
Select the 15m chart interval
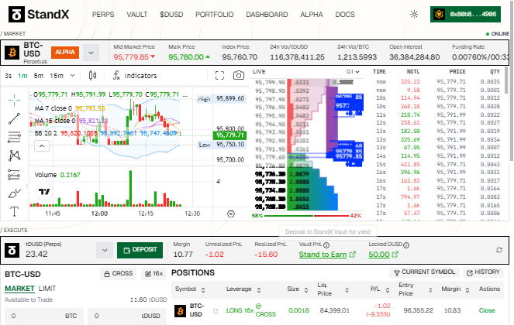point(57,76)
